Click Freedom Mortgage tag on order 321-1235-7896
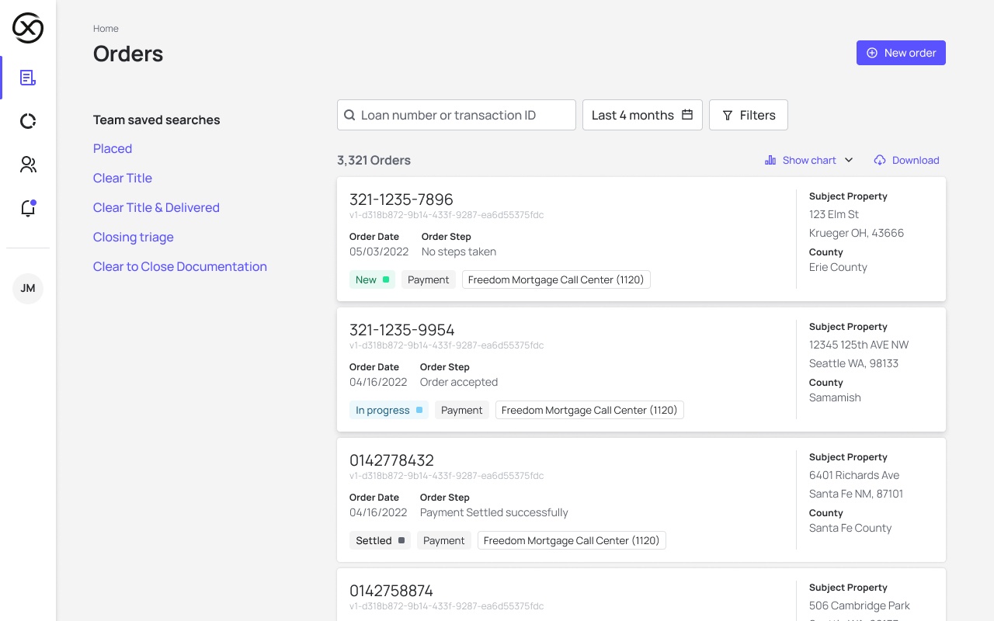 [x=556, y=279]
